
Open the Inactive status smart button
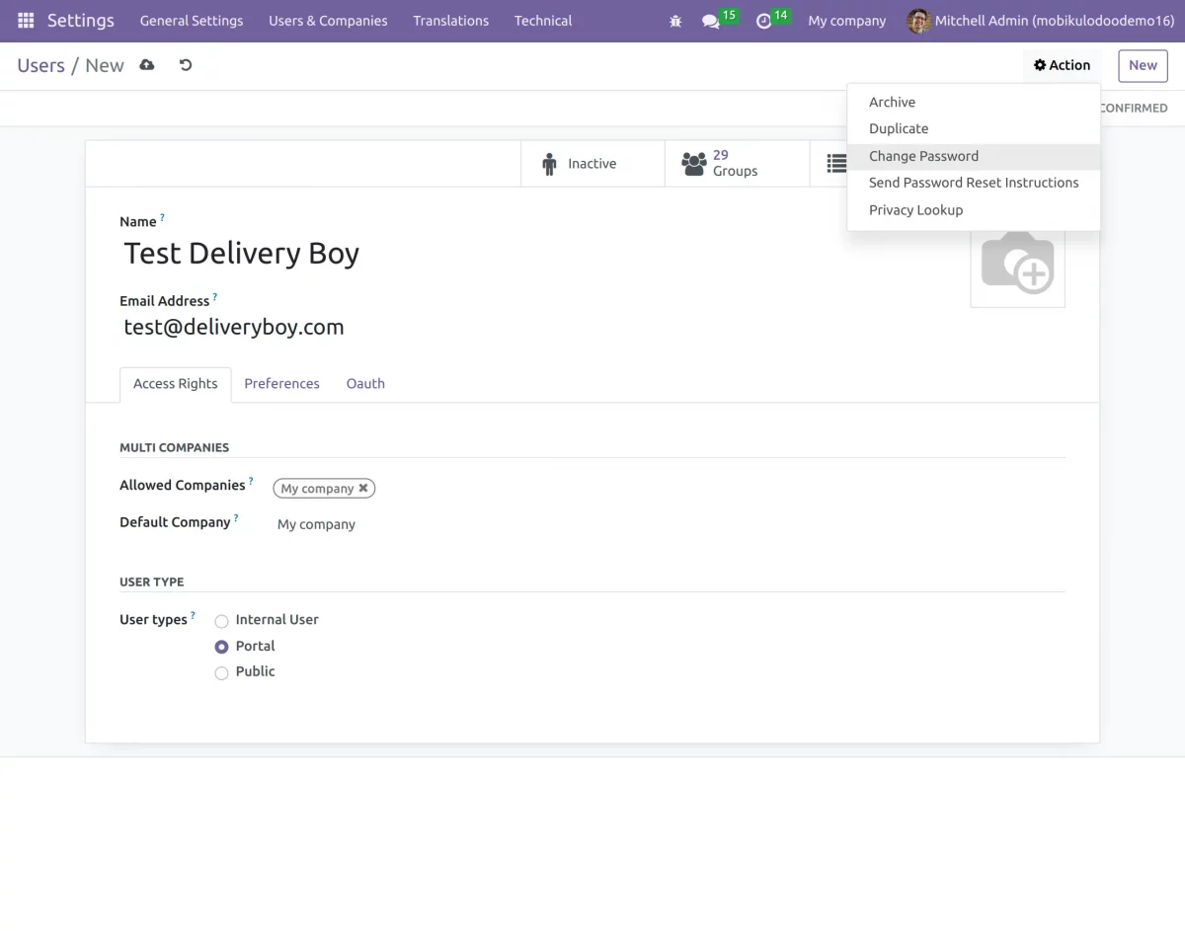tap(592, 163)
